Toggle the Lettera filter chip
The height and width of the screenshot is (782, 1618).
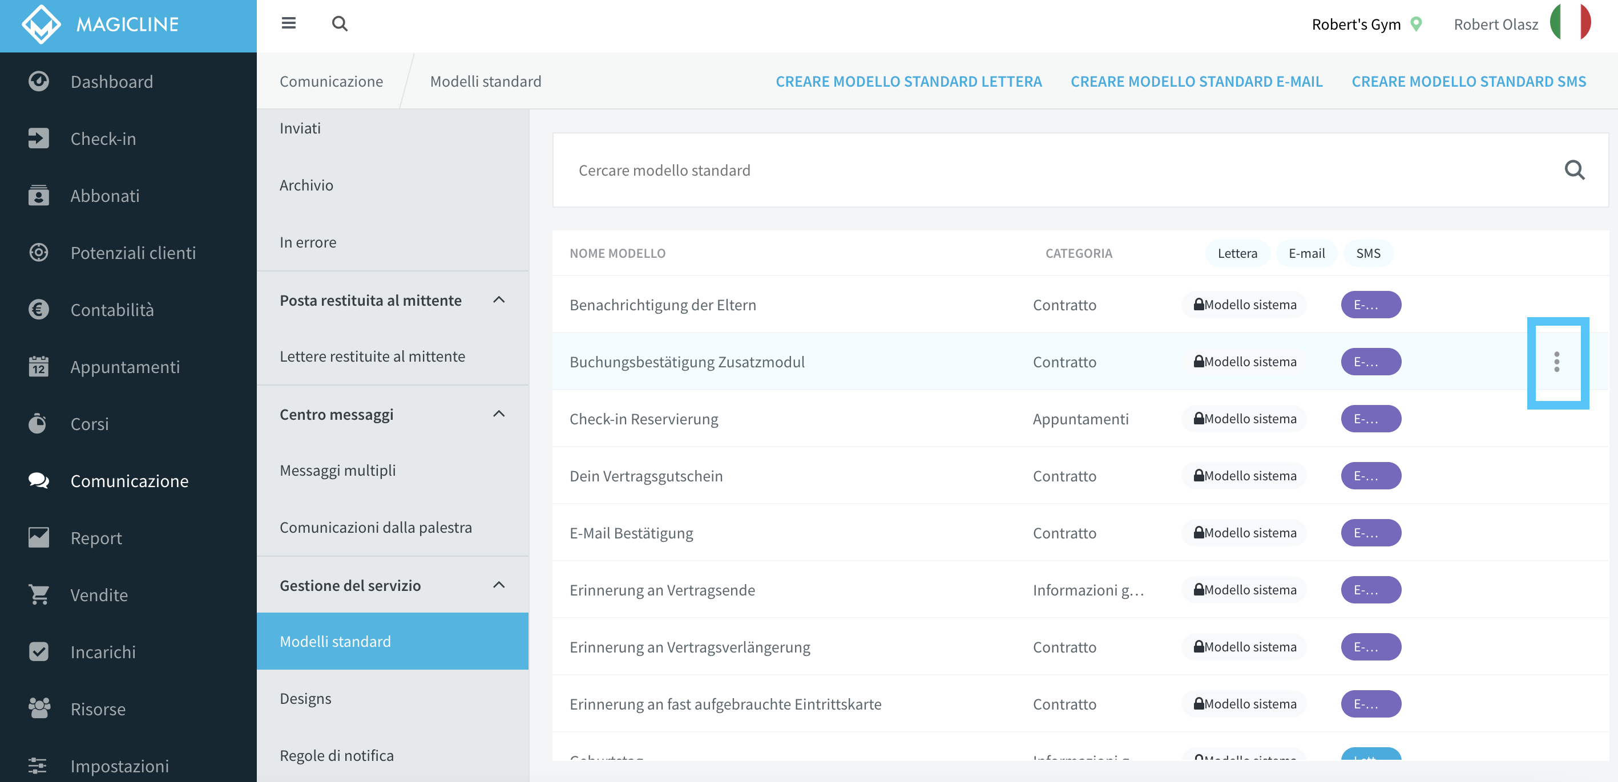(1237, 254)
